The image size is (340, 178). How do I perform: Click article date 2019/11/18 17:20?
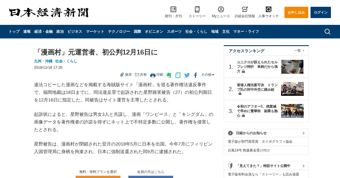click(x=48, y=68)
